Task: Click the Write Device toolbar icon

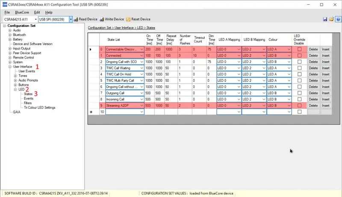Action: tap(102, 19)
